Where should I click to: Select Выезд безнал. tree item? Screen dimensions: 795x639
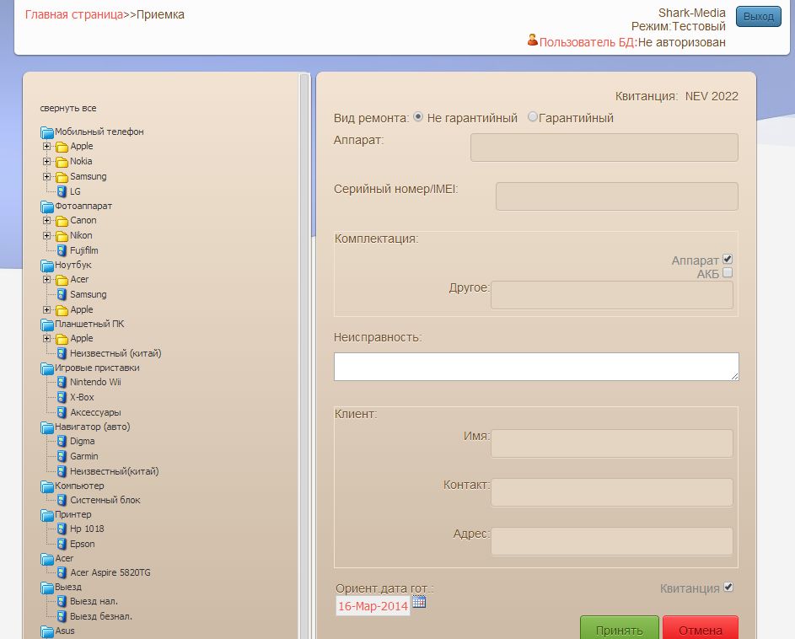(x=101, y=616)
